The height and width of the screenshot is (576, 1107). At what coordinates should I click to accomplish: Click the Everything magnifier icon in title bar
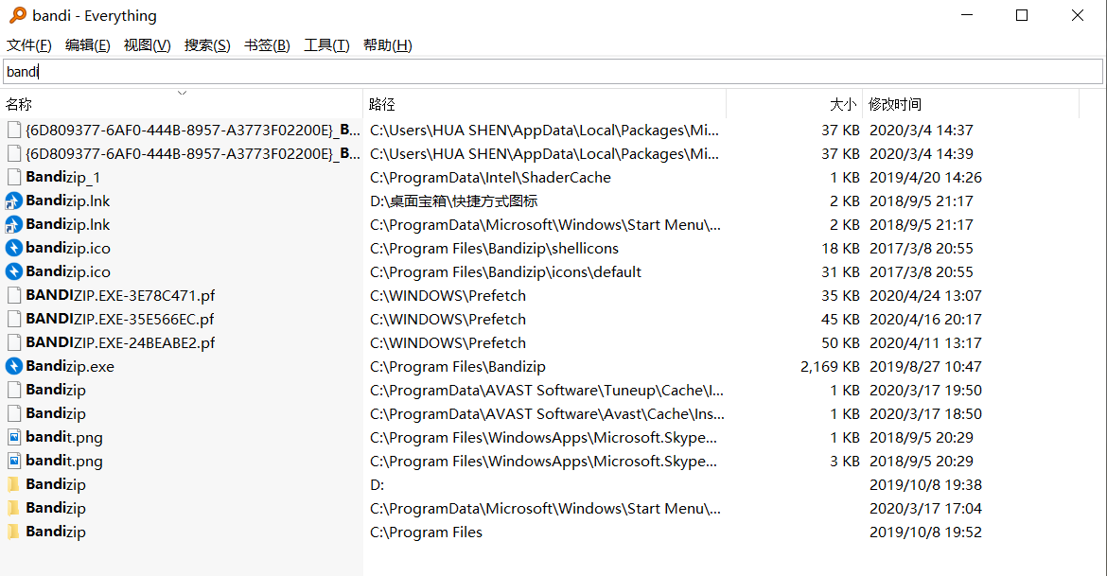tap(17, 15)
